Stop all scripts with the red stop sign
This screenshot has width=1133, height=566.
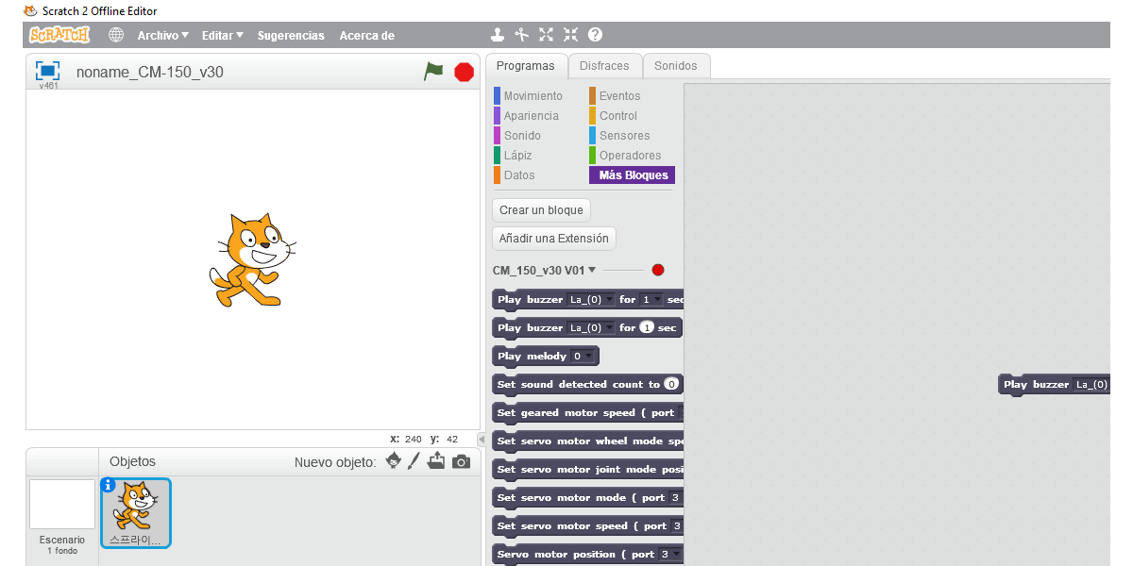464,72
